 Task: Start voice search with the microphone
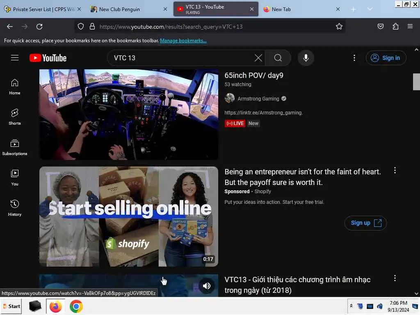(x=306, y=58)
